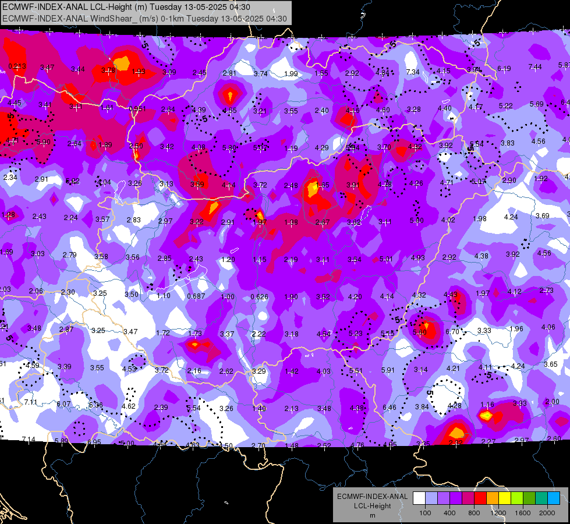Click the wind shear value 0.626
Viewport: 570px width, 524px height.
[259, 297]
